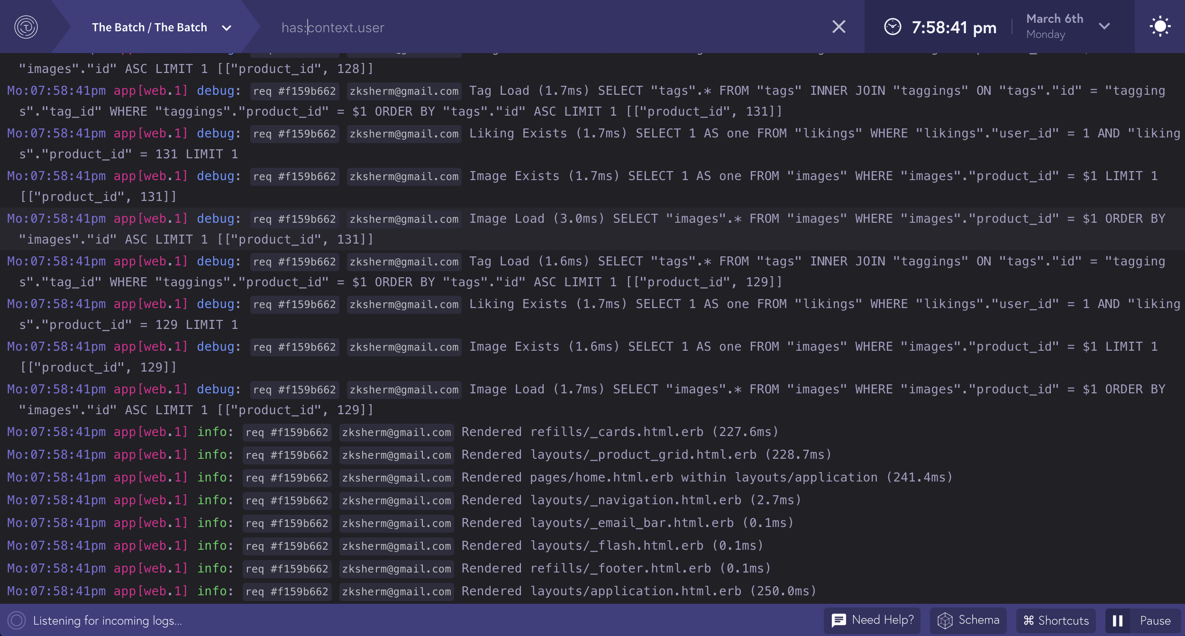1185x636 pixels.
Task: Click the circular app logo icon
Action: point(26,27)
